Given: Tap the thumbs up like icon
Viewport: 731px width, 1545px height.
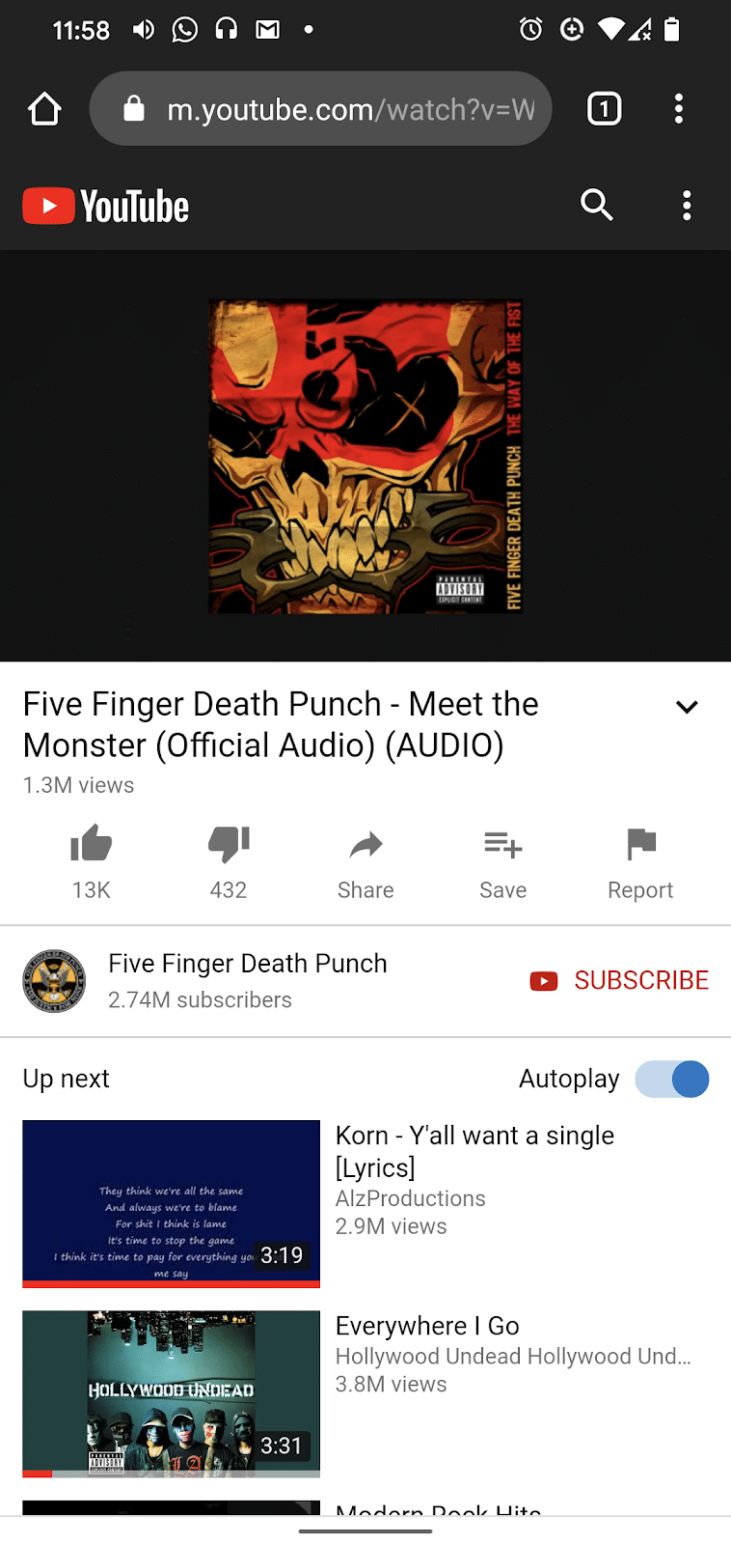Looking at the screenshot, I should pyautogui.click(x=92, y=844).
